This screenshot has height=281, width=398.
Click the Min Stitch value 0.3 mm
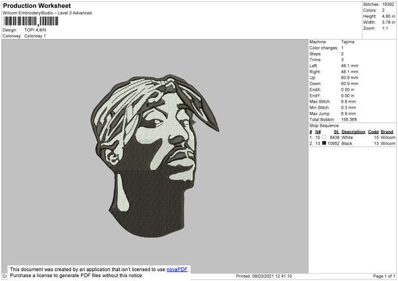pyautogui.click(x=348, y=107)
